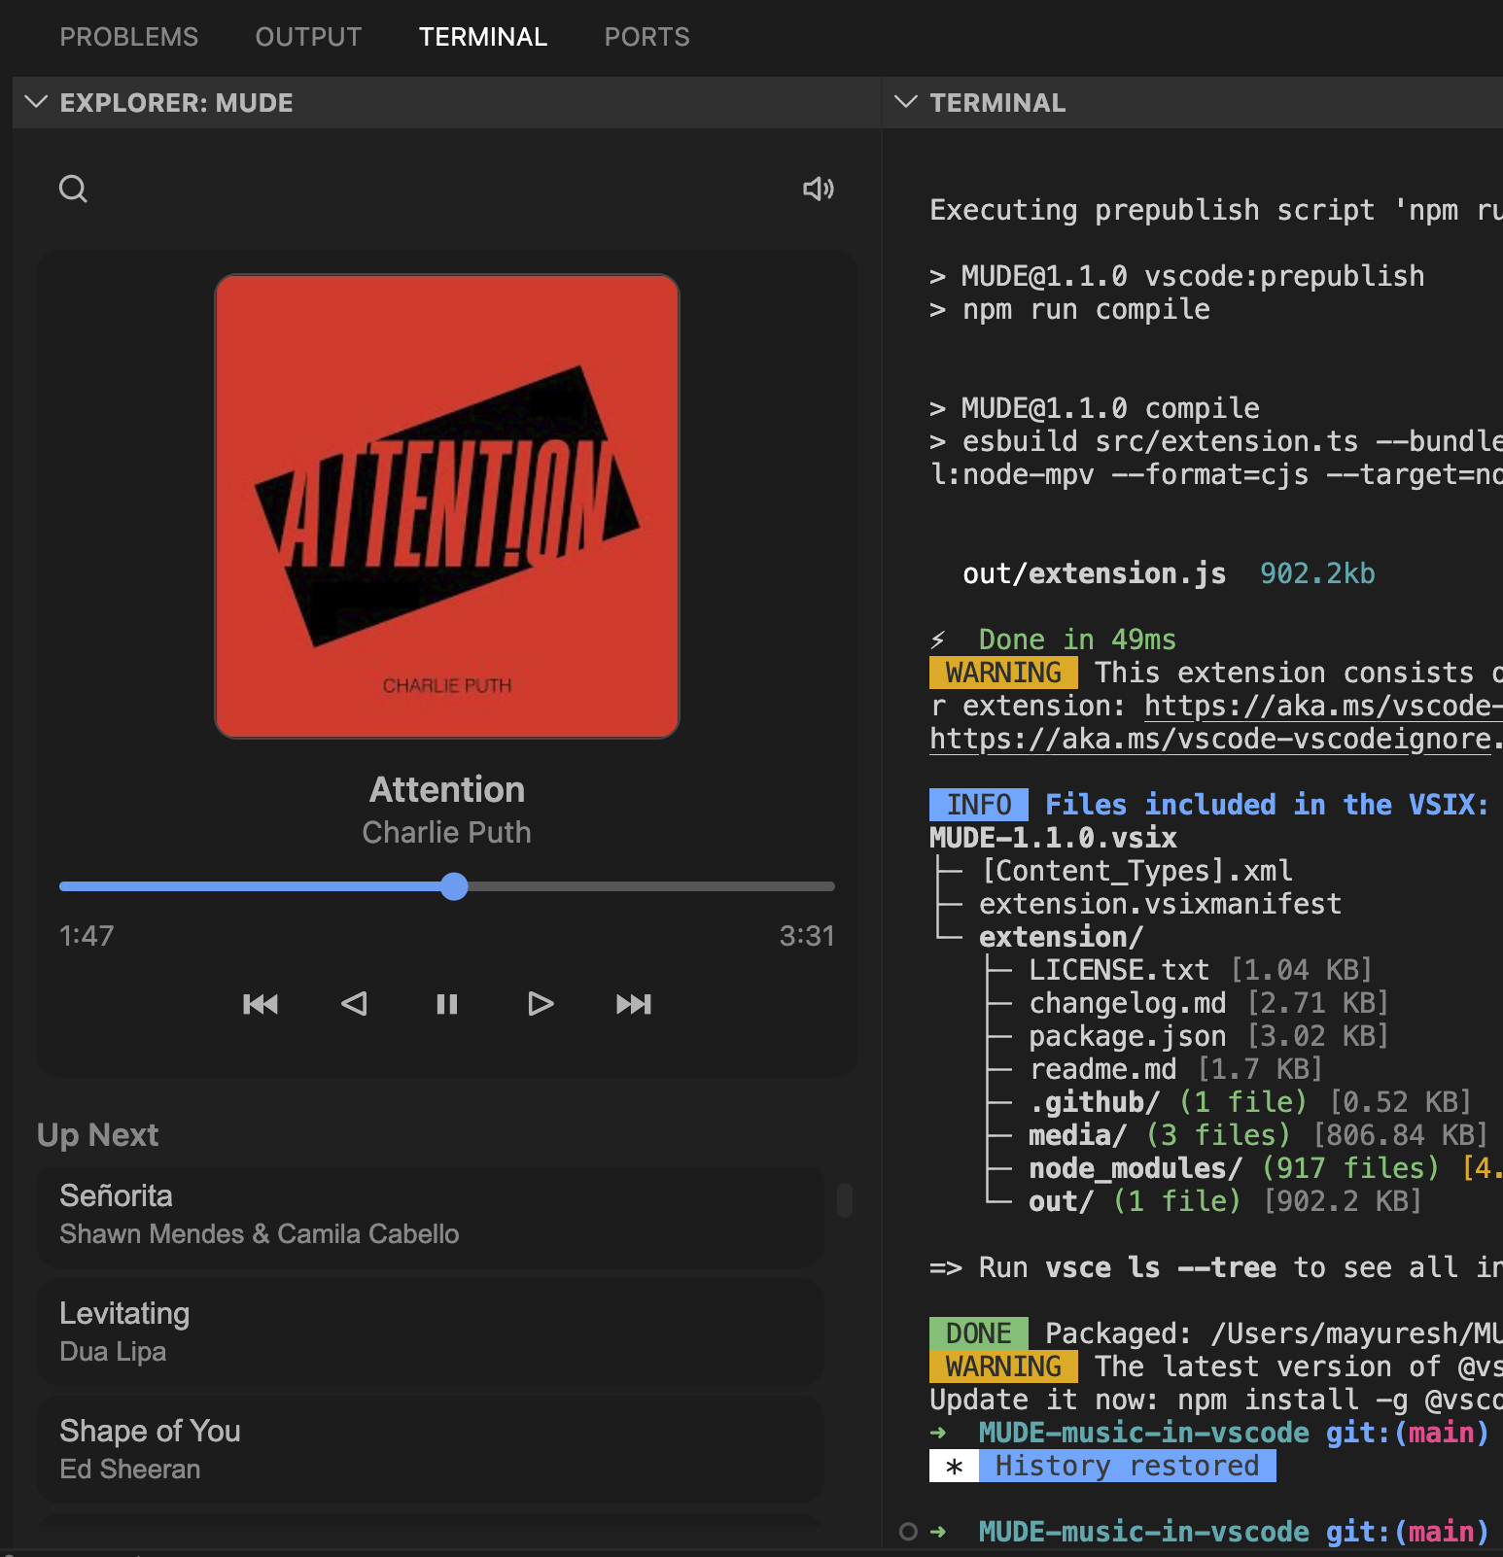Click the yellow WARNING badge above INFO
The width and height of the screenshot is (1503, 1557).
pos(1003,673)
